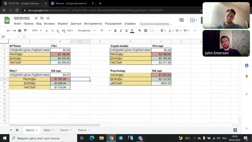The width and height of the screenshot is (252, 142).
Task: Click the cloud save status icon
Action: point(48,18)
